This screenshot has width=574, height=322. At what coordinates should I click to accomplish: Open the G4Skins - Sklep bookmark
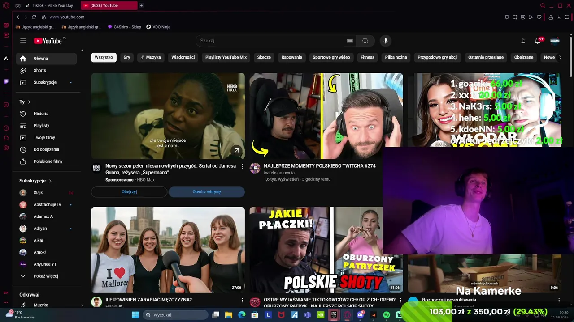pyautogui.click(x=125, y=27)
